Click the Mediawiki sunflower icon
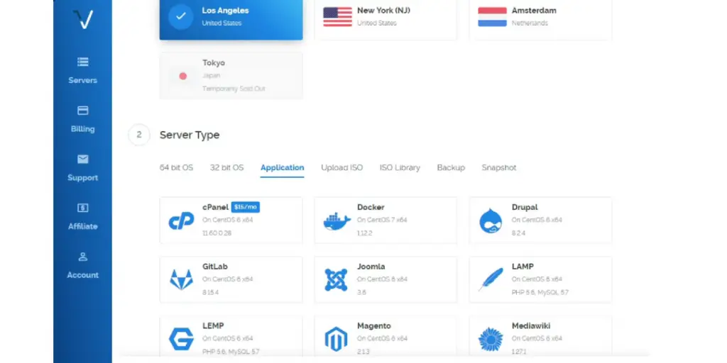This screenshot has height=363, width=727. pyautogui.click(x=491, y=340)
